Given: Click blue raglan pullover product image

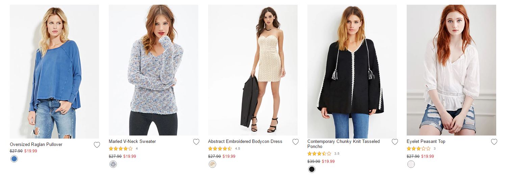Looking at the screenshot, I should pyautogui.click(x=54, y=71).
